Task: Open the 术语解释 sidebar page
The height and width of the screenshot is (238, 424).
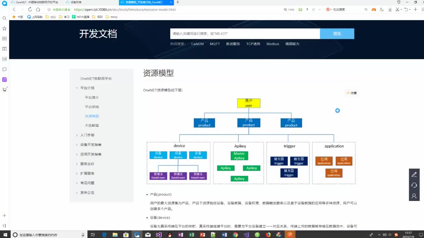Action: pos(92,126)
